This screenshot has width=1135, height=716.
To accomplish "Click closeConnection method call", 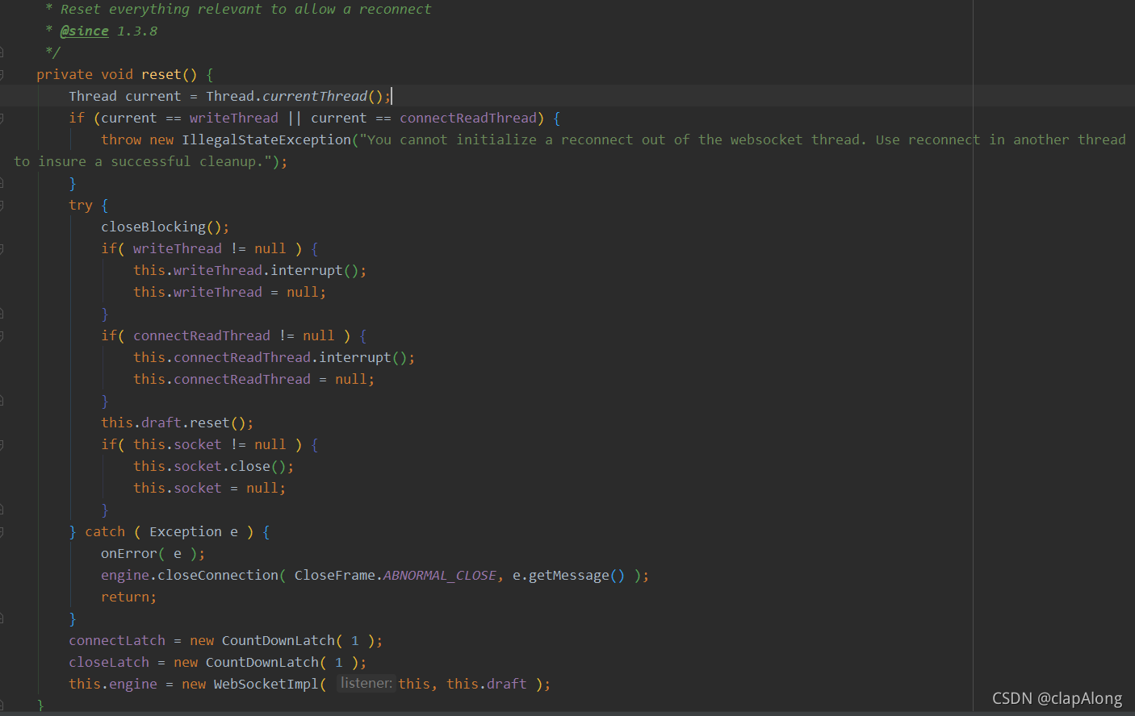I will (218, 575).
